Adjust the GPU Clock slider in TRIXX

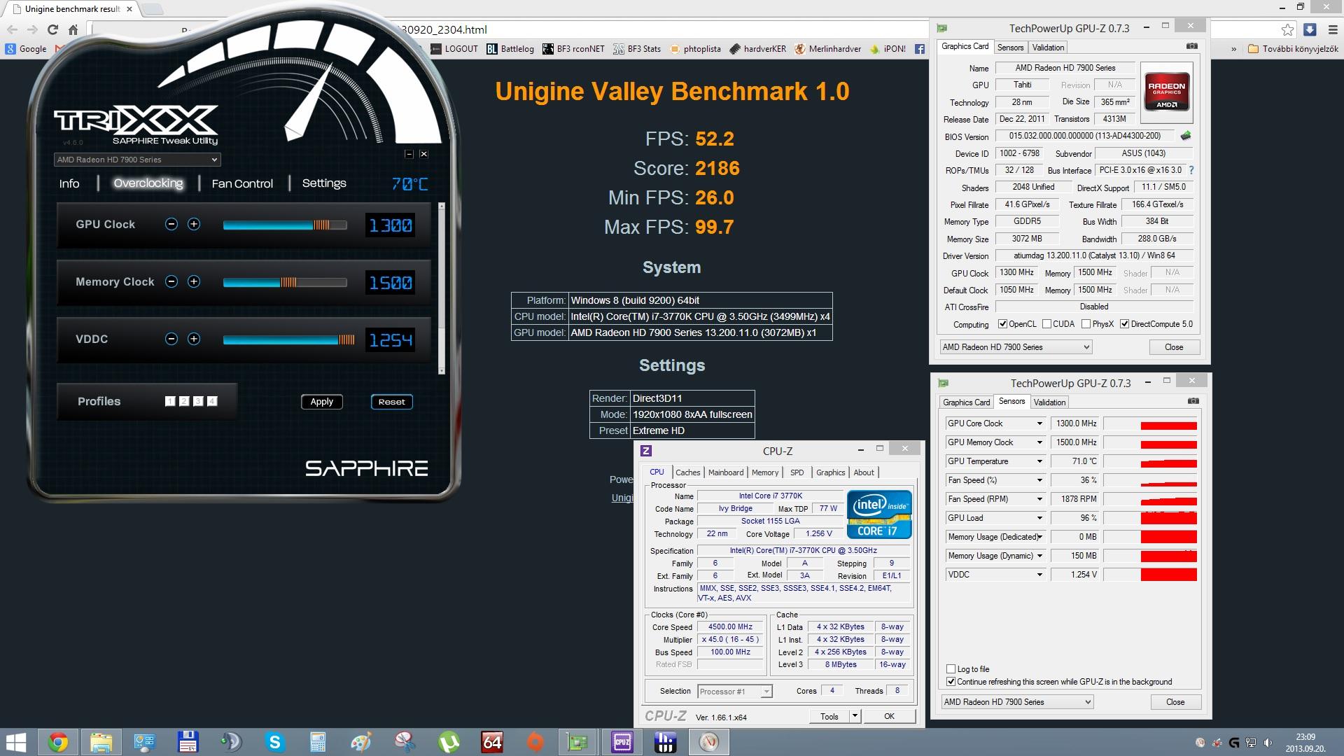click(285, 225)
